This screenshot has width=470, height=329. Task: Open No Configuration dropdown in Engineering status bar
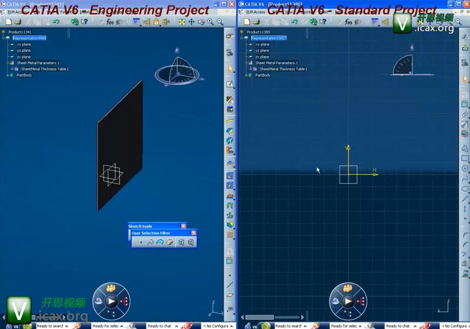(x=231, y=326)
